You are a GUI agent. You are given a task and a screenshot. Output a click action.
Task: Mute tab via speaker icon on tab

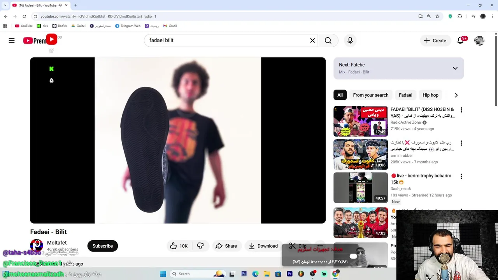[x=60, y=5]
